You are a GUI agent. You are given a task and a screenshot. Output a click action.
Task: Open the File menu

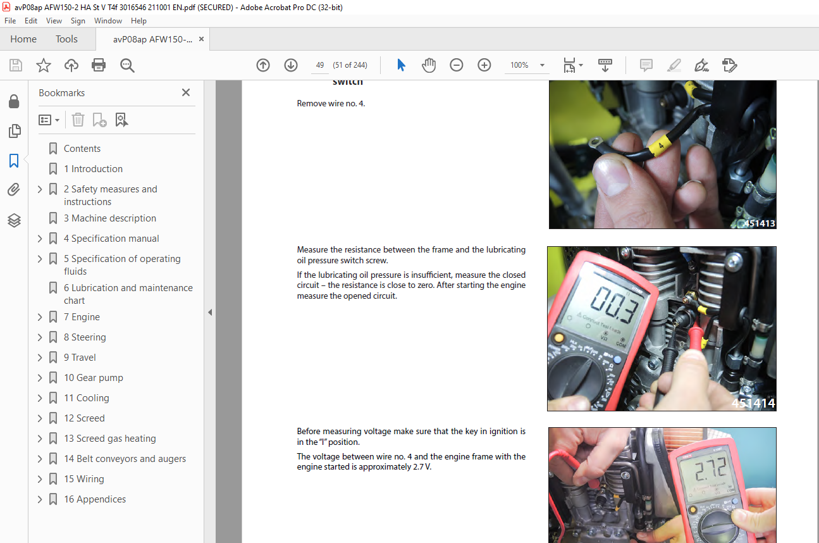[x=10, y=21]
